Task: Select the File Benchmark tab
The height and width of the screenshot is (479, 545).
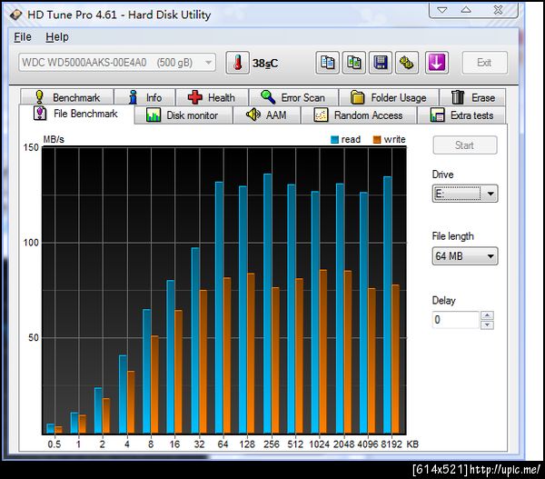Action: coord(76,114)
